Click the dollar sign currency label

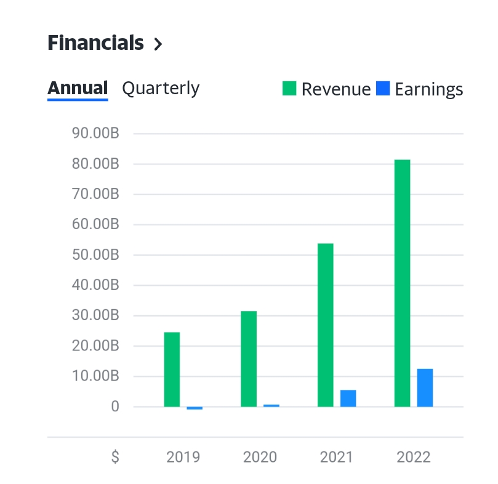click(115, 457)
